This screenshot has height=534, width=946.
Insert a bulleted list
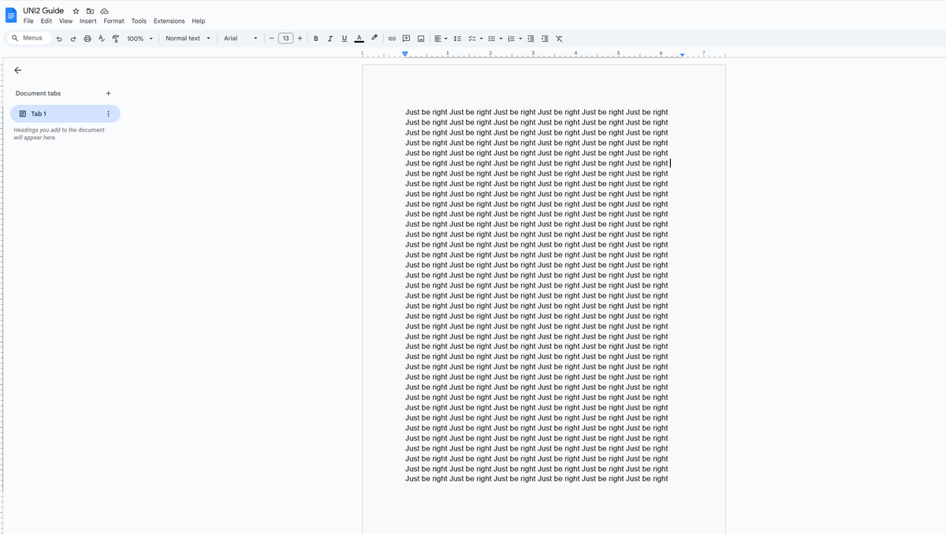(491, 39)
